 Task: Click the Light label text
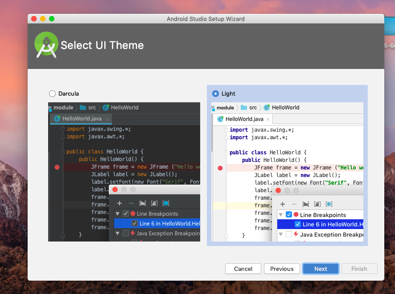(228, 94)
